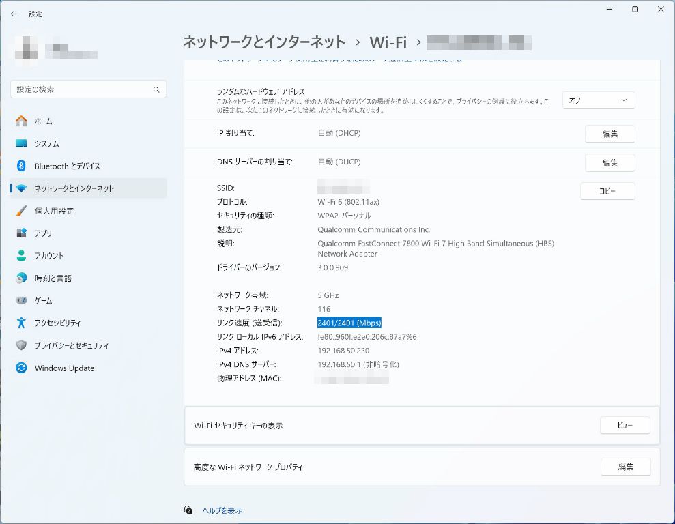The height and width of the screenshot is (524, 675).
Task: Open ヘルプを表示 link
Action: click(222, 510)
